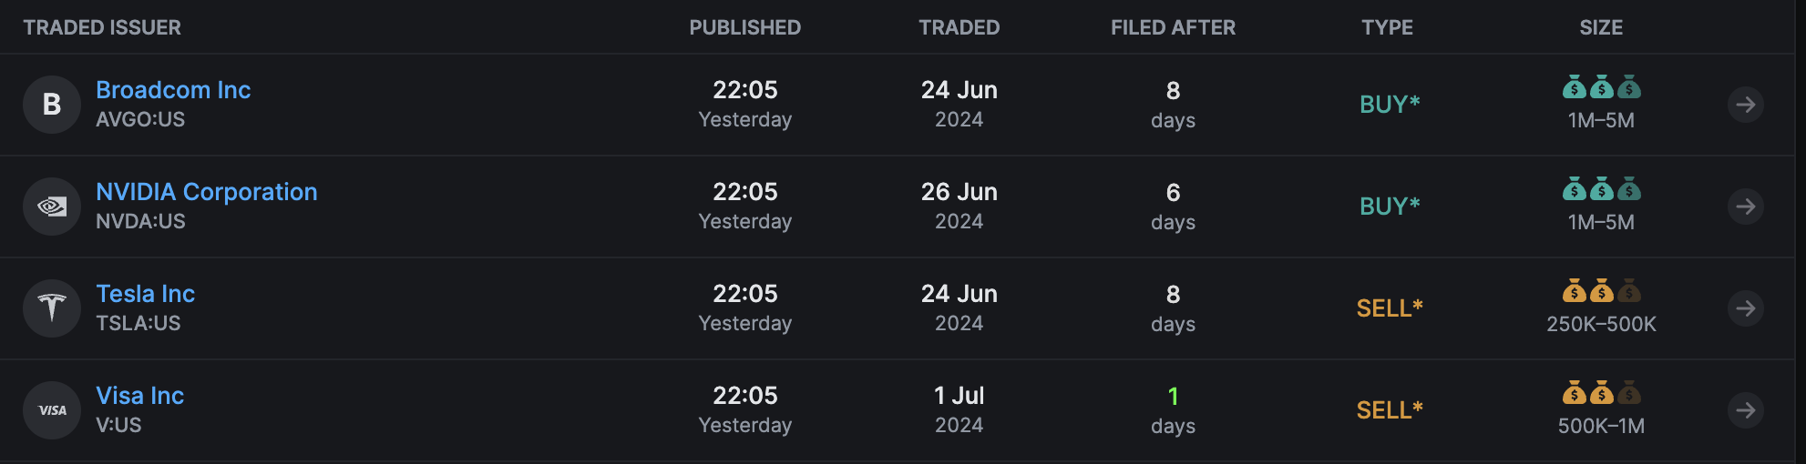Open the NVIDIA Corporation issuer link

[x=207, y=192]
